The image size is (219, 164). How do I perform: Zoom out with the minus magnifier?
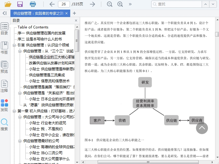(109, 4)
